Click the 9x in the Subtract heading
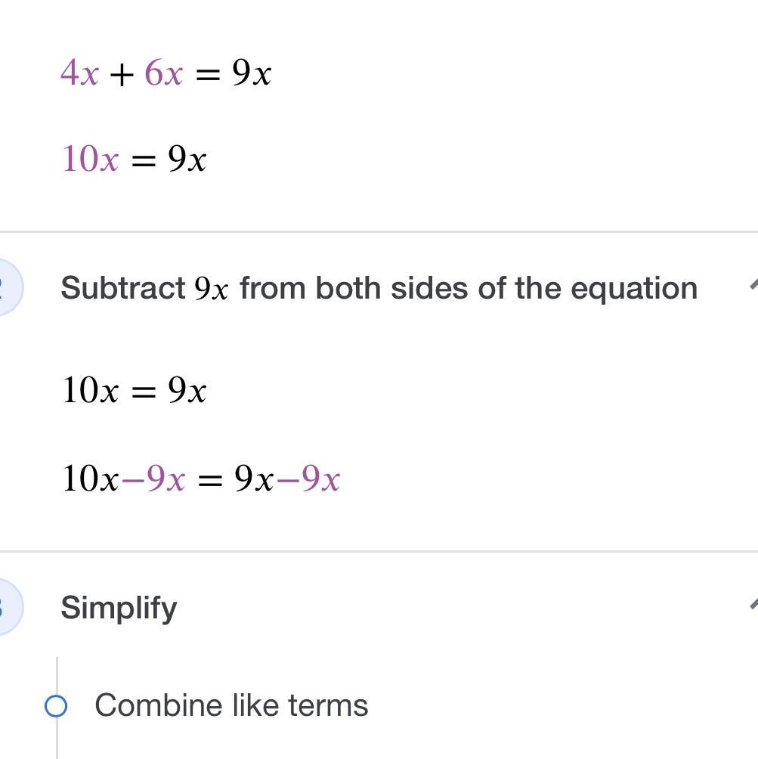Screen dimensions: 758x759 pyautogui.click(x=211, y=289)
